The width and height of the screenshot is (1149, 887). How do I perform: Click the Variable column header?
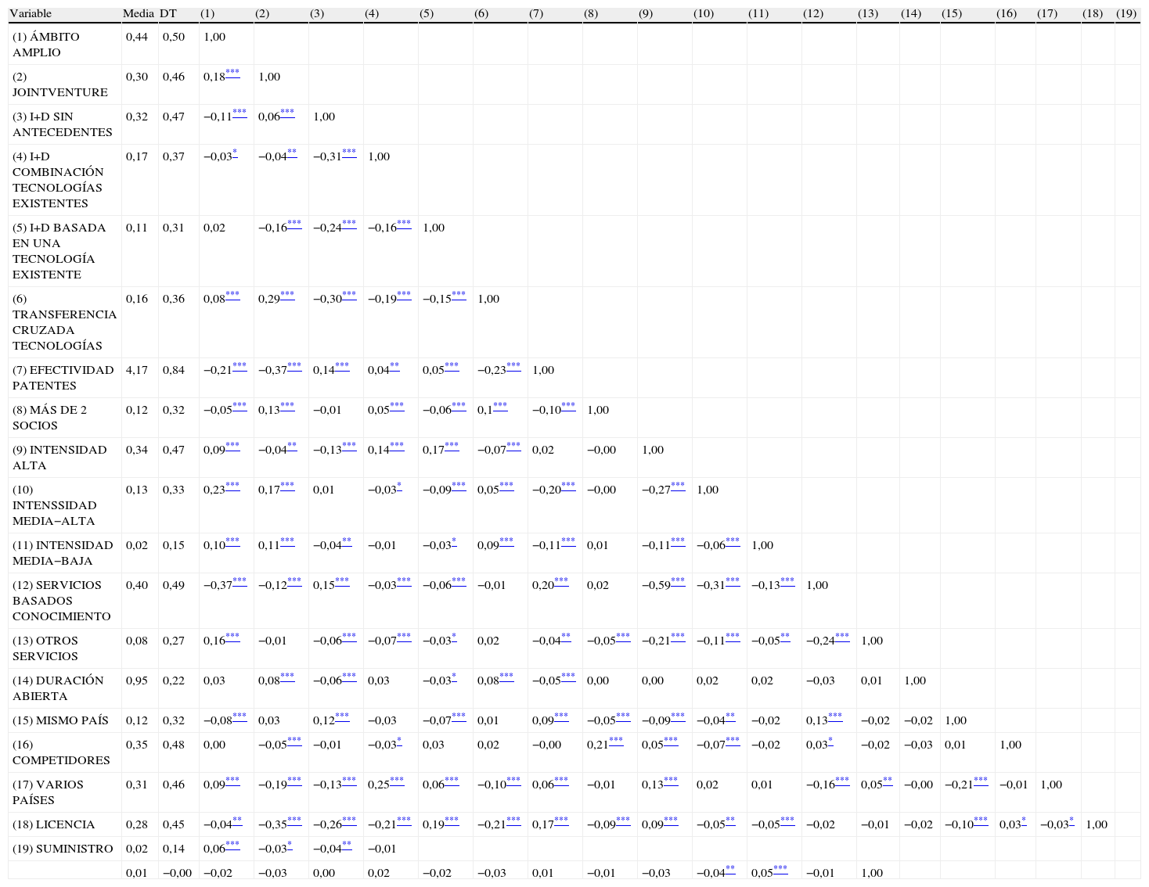(31, 13)
